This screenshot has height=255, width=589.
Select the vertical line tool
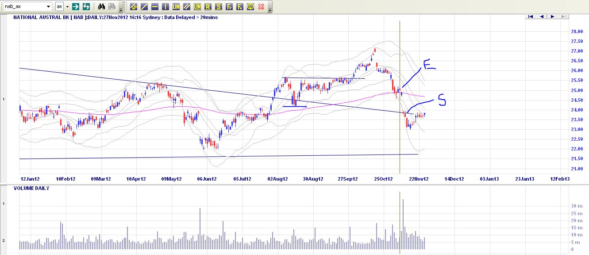(166, 7)
